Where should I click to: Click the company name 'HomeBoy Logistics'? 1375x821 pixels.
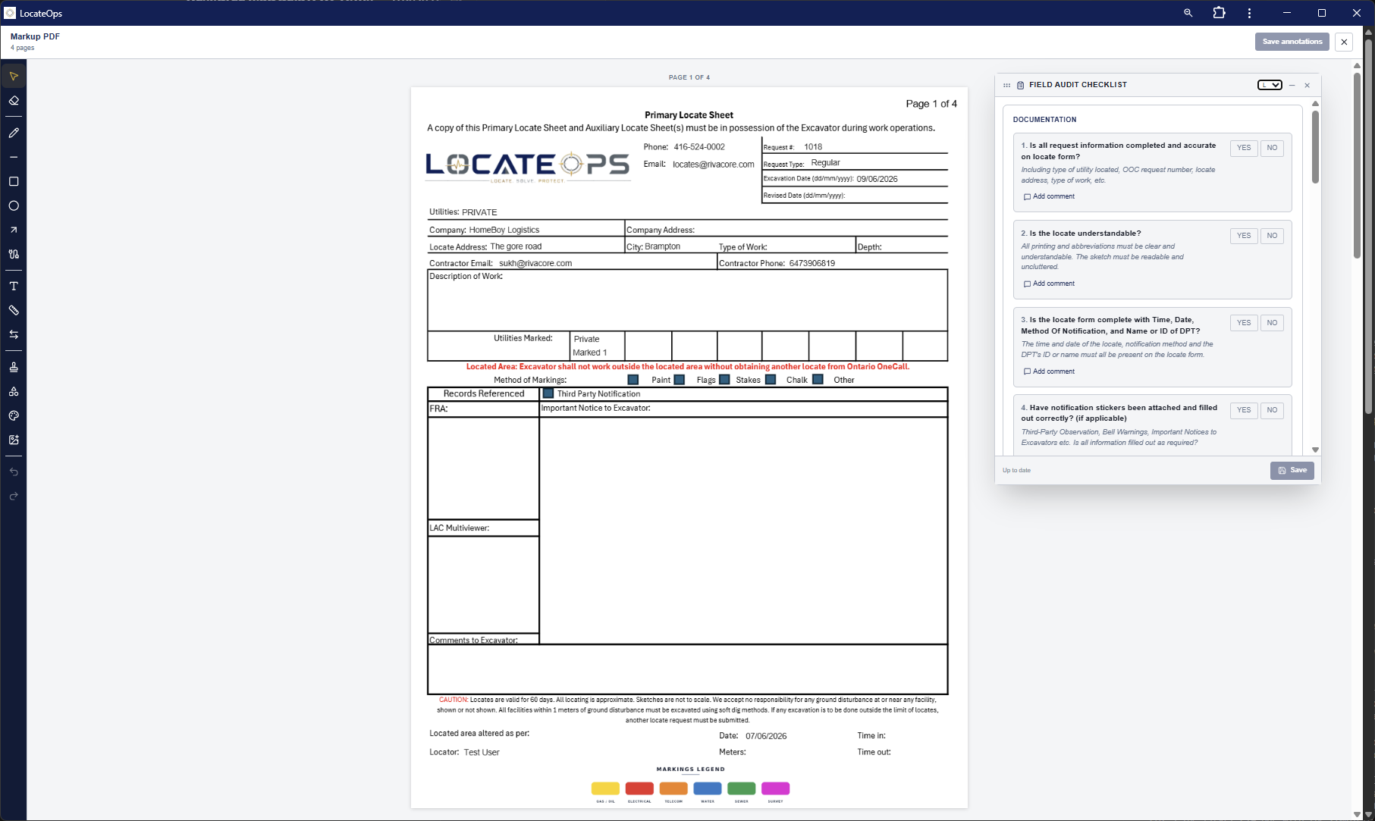[x=504, y=230]
